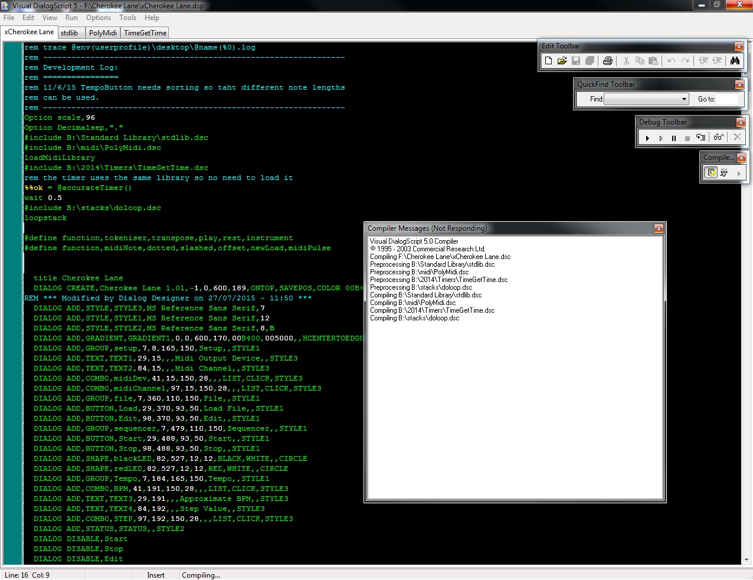Screen dimensions: 753x580
Task: Click the Save All icon in Edit Toolbar
Action: click(x=590, y=61)
